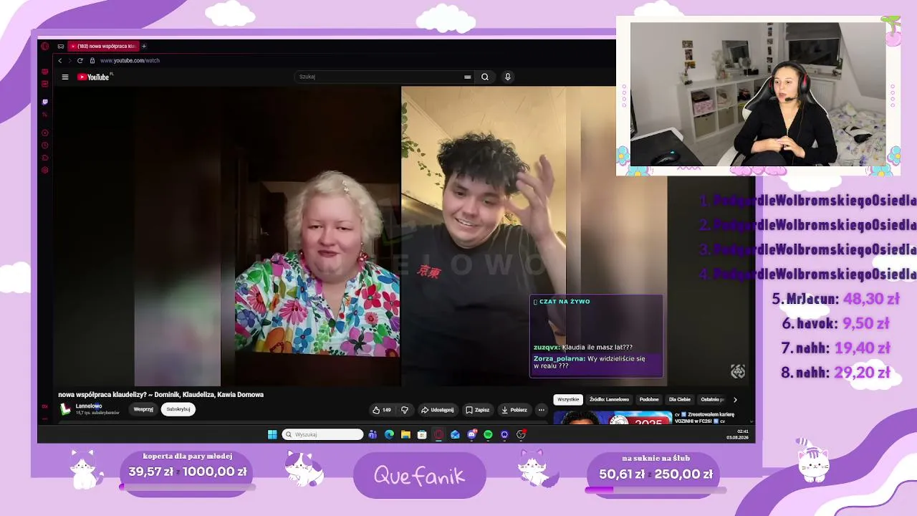Screen dimensions: 917x516
Task: Start voice search with the microphone icon
Action: (508, 77)
